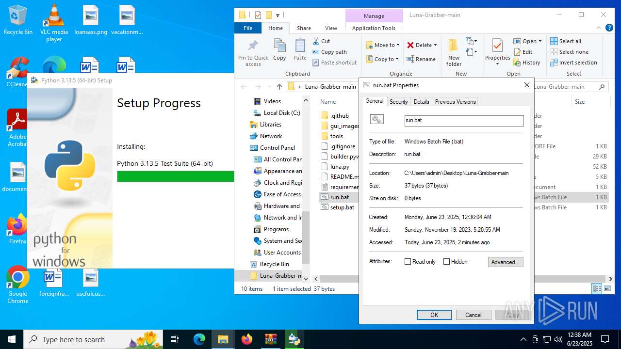Click the Windows Start button
The height and width of the screenshot is (349, 621).
(12, 339)
